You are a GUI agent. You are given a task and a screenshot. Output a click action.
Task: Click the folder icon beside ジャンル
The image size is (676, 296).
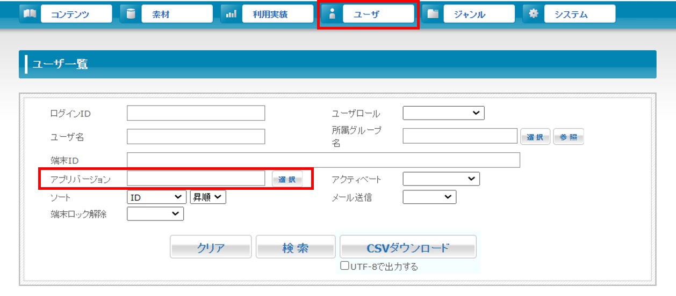click(433, 14)
